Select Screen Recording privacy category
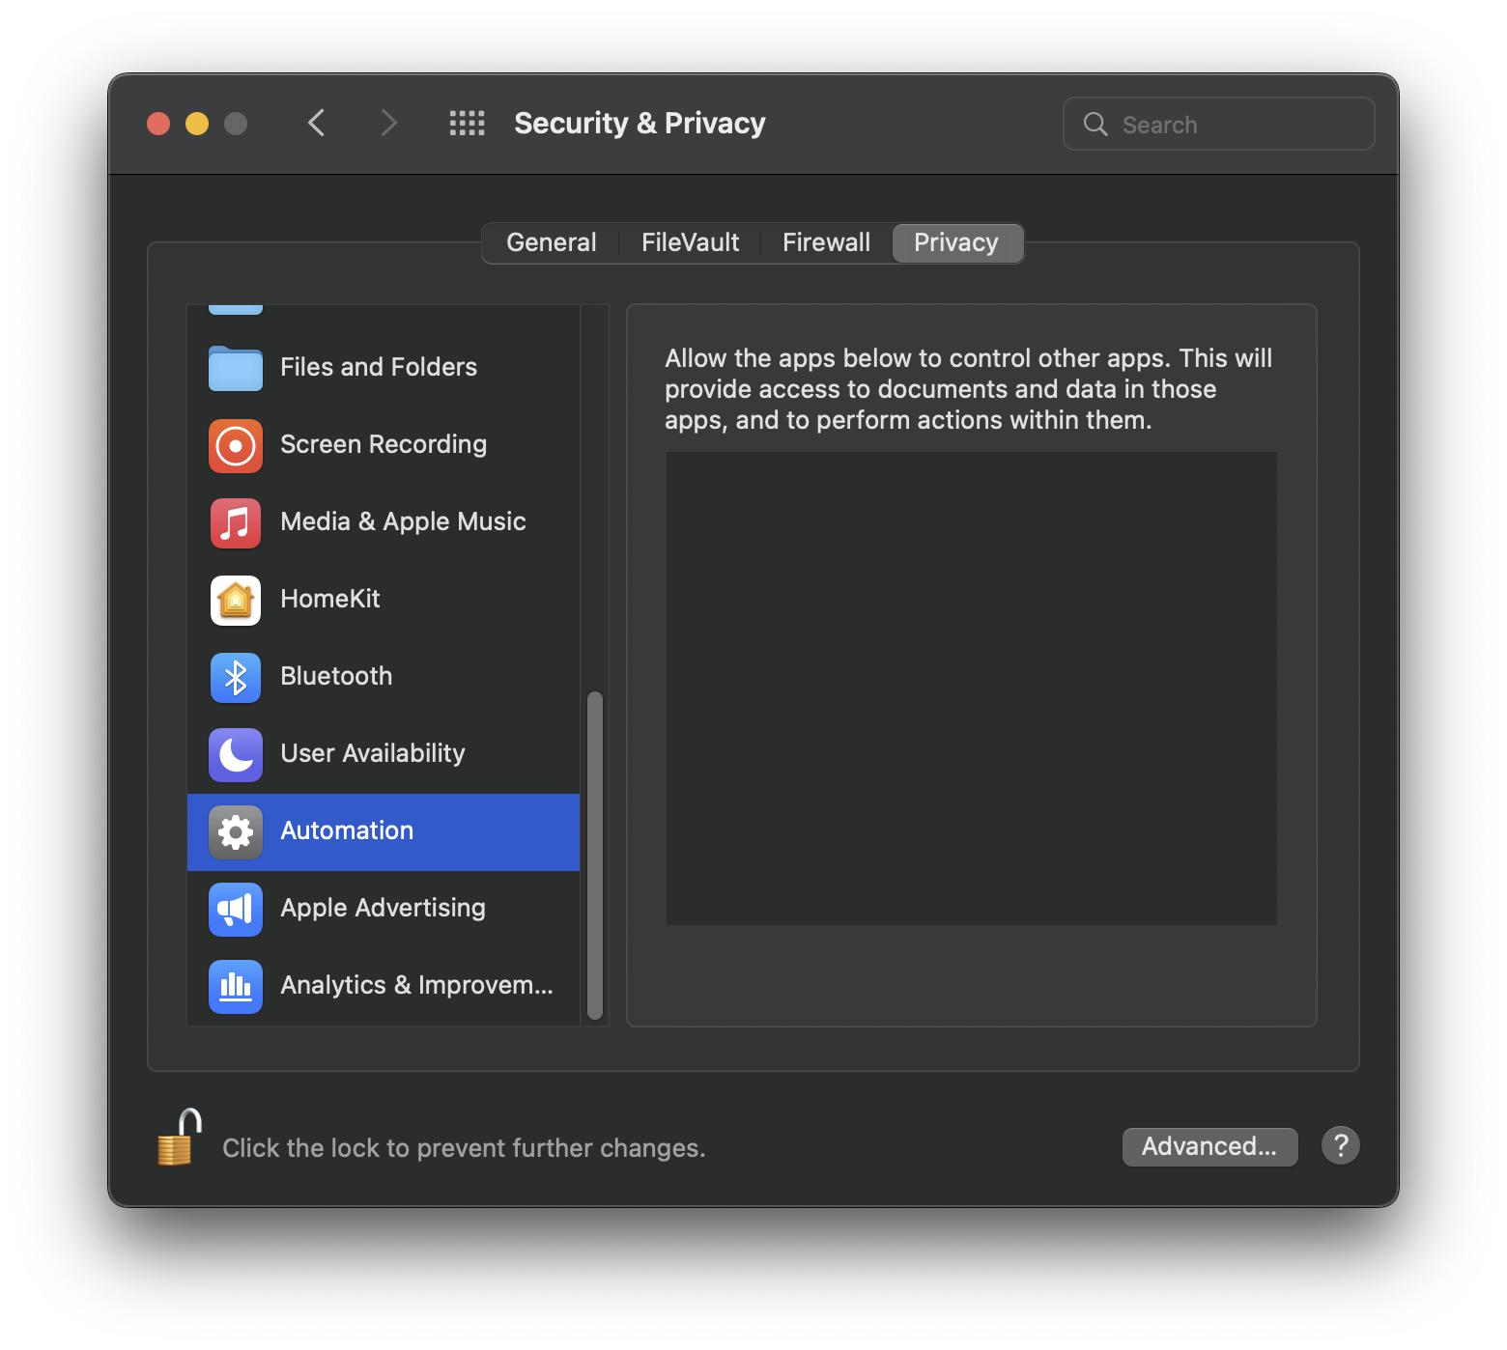The height and width of the screenshot is (1350, 1507). pyautogui.click(x=384, y=444)
